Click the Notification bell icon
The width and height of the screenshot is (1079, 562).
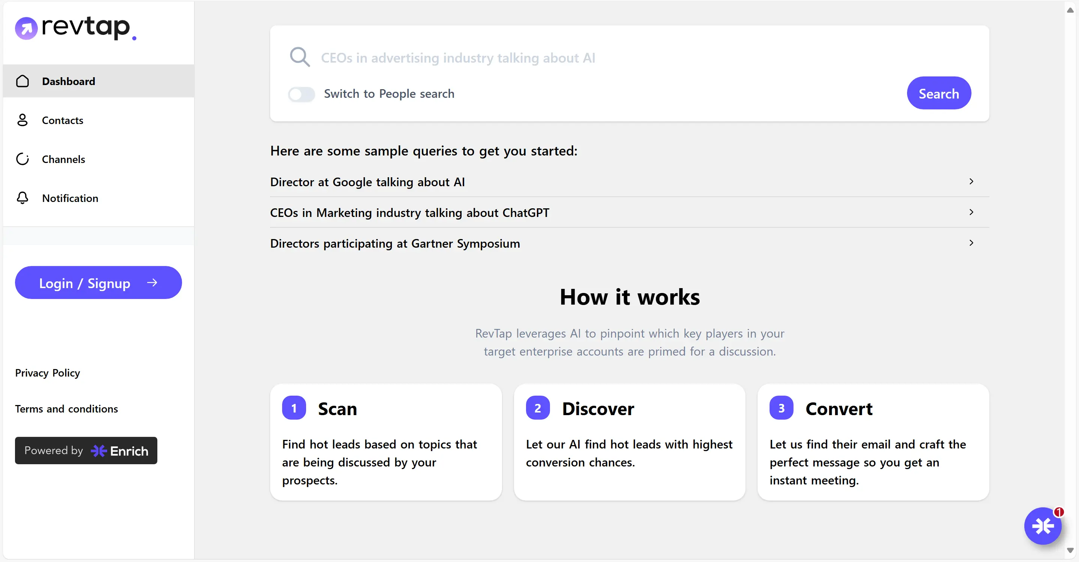pyautogui.click(x=22, y=198)
